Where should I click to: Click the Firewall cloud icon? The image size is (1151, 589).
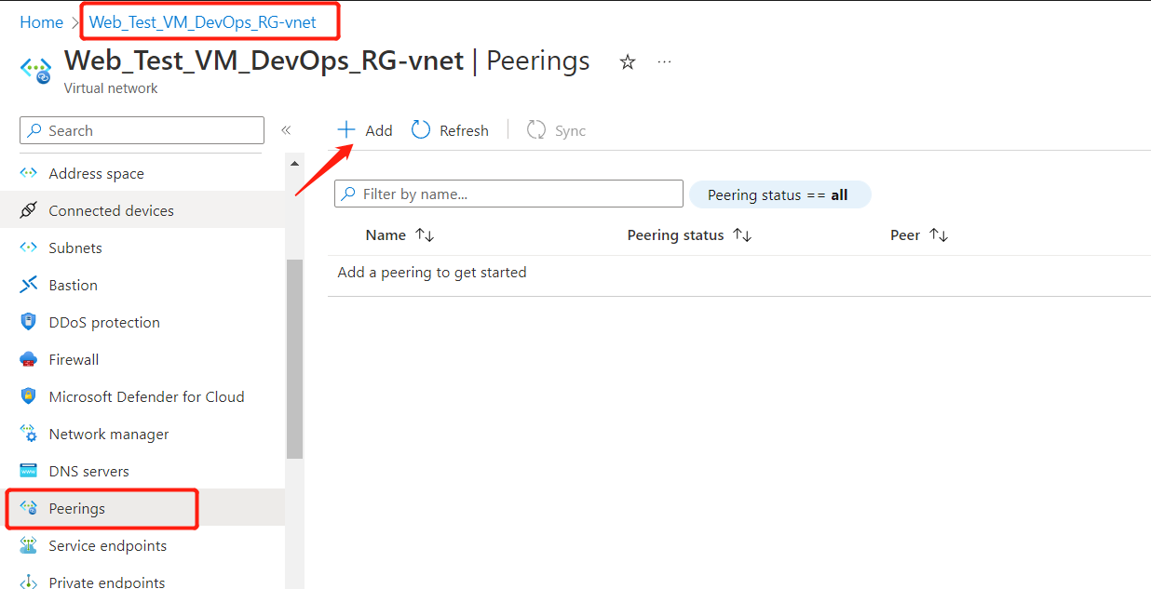(x=29, y=359)
